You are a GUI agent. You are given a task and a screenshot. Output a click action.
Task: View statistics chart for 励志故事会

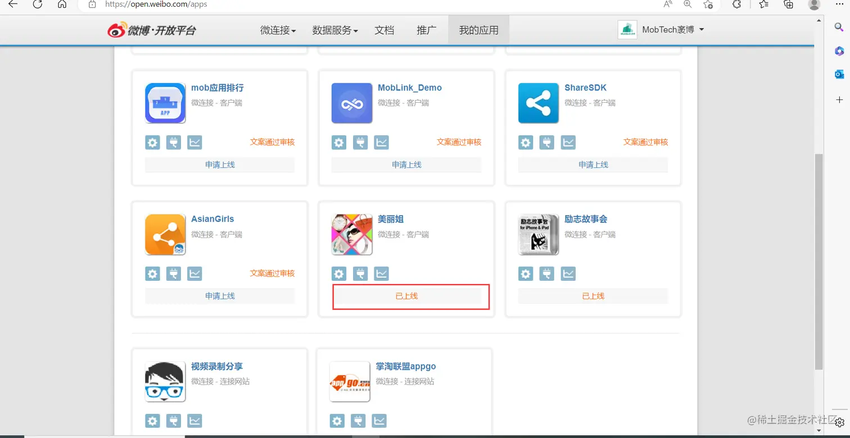tap(568, 274)
